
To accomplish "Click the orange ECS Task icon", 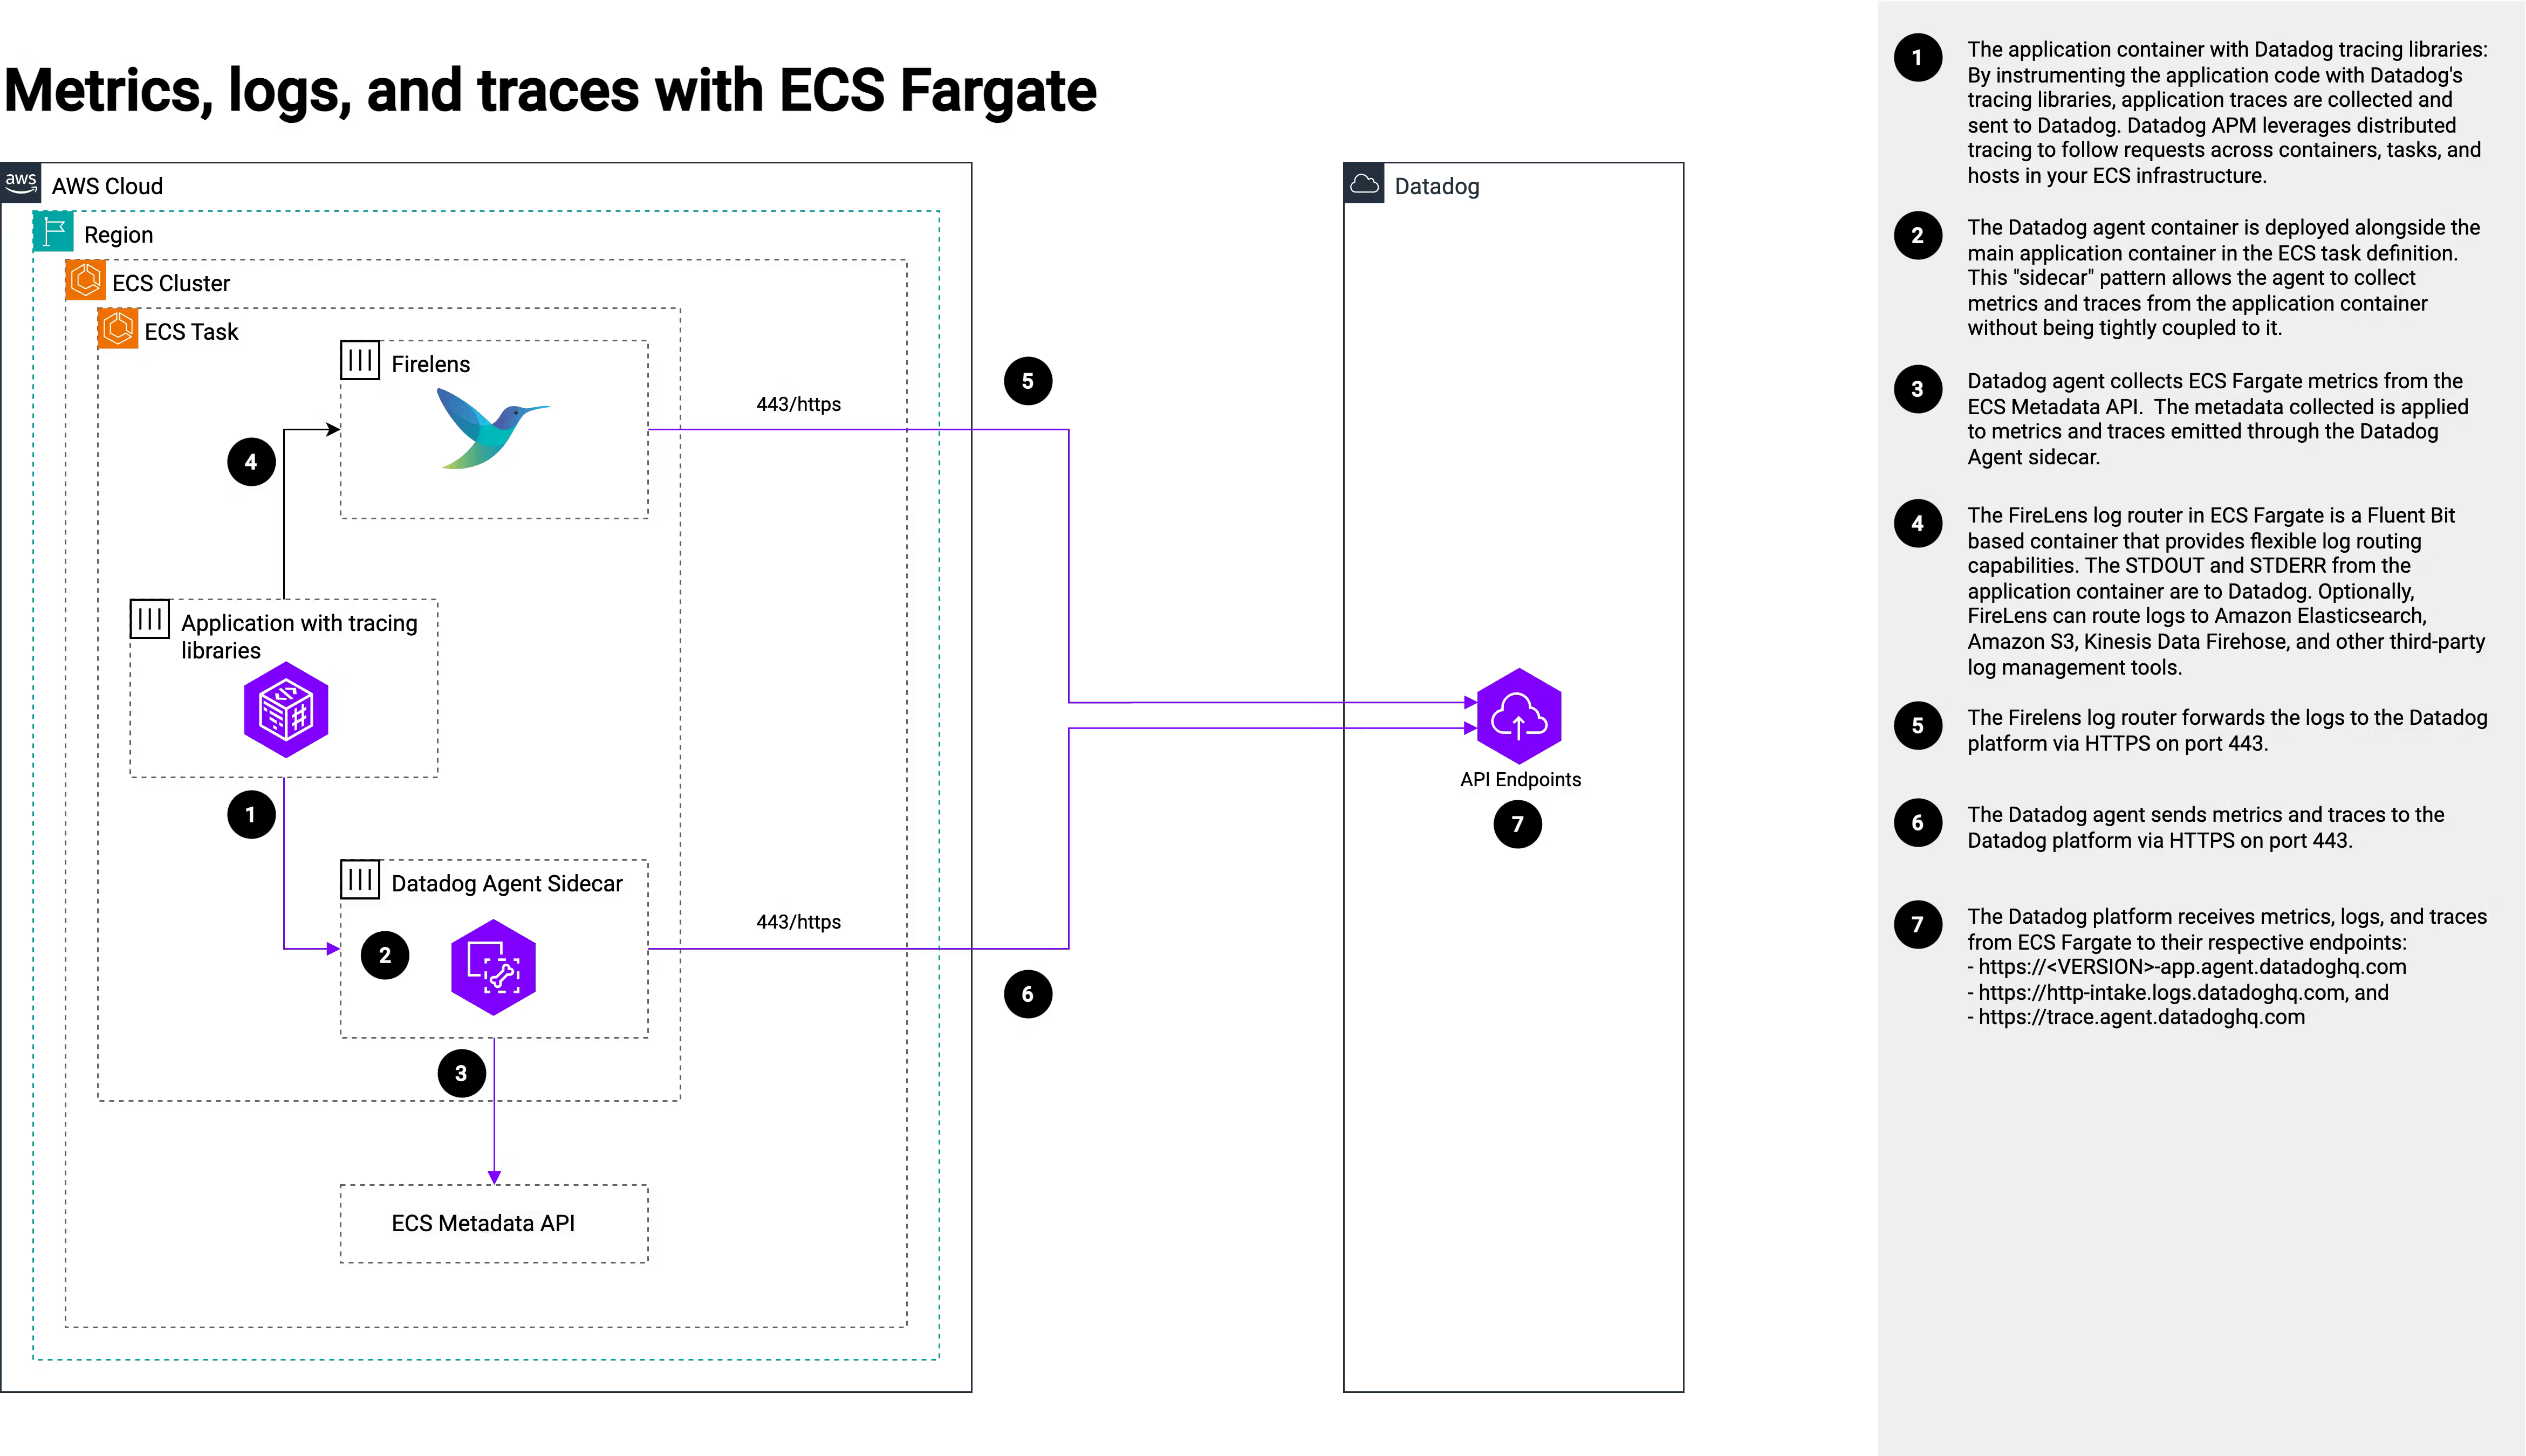I will pos(118,328).
